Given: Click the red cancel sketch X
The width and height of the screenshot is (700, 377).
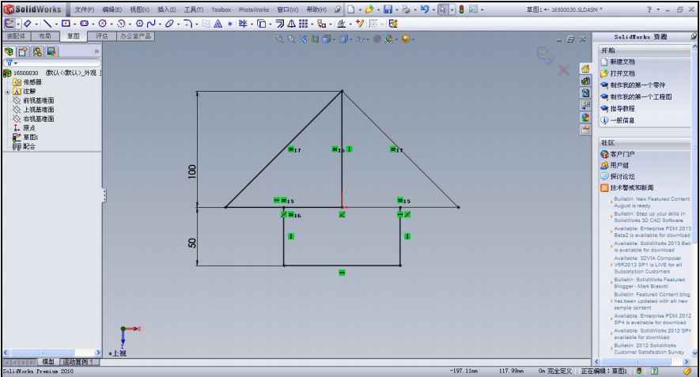Looking at the screenshot, I should click(x=563, y=70).
